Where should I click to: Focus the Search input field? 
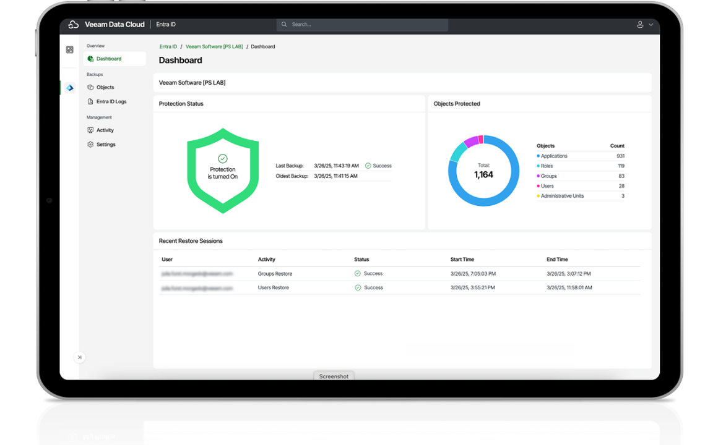click(362, 24)
